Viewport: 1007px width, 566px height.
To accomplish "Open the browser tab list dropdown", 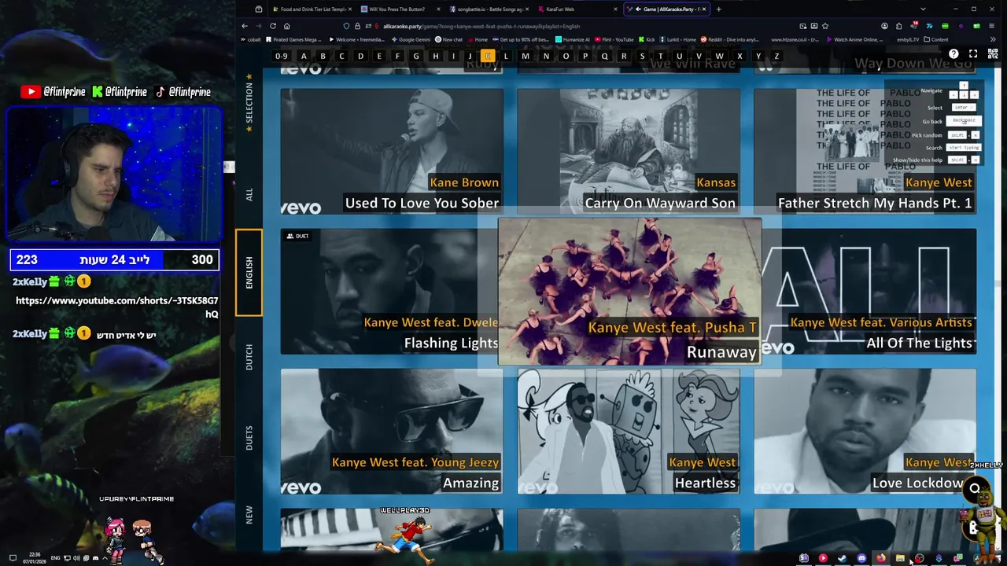I will [x=923, y=9].
